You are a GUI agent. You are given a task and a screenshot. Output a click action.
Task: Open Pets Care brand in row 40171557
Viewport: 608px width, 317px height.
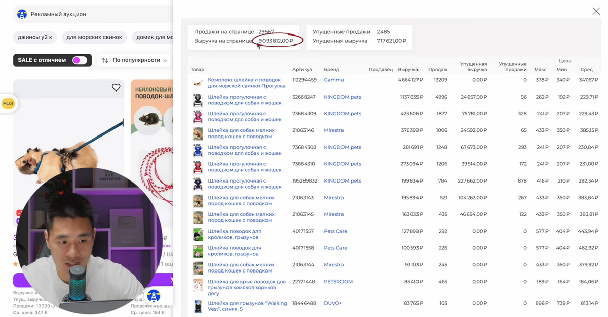coord(335,231)
